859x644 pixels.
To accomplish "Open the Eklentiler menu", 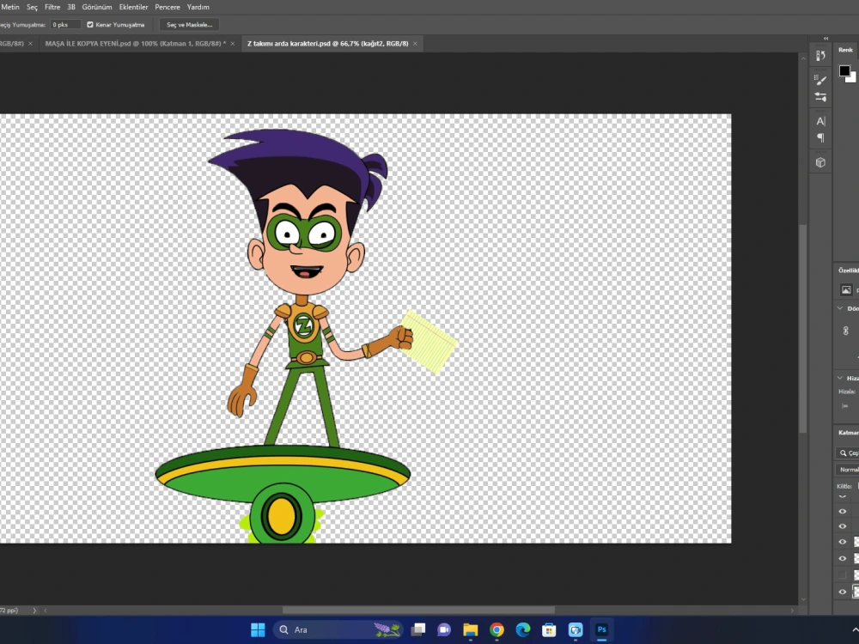I will click(134, 7).
